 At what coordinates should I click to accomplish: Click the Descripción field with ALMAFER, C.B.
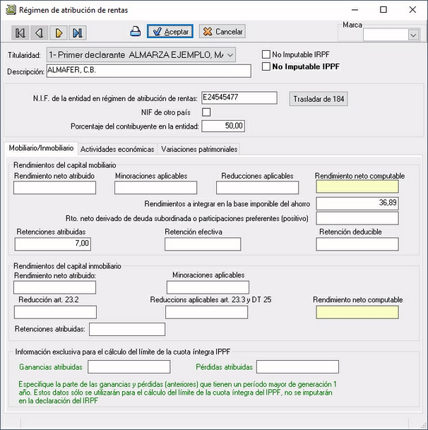pos(149,71)
